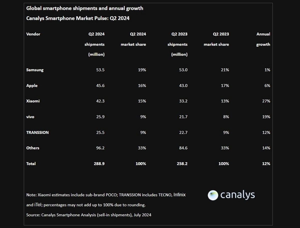Select the Canalys Smartphone Market Pulse subtitle
The height and width of the screenshot is (228, 300).
pos(78,18)
